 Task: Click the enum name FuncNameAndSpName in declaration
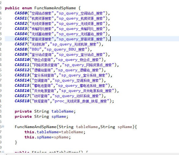point(55,8)
